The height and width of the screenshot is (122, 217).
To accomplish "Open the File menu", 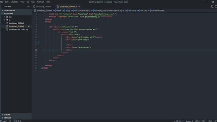I will [2, 2].
